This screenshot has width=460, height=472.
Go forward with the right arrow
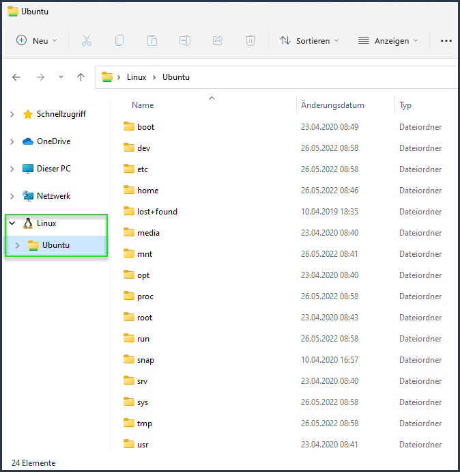[40, 77]
